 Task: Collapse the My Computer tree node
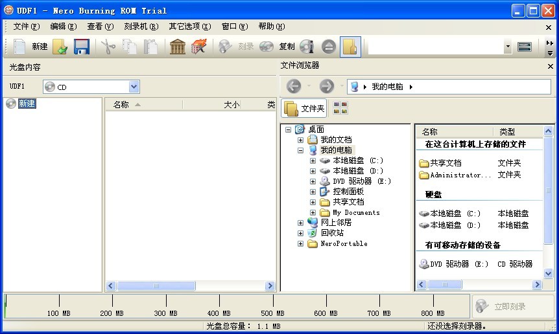300,150
